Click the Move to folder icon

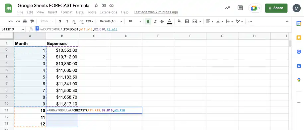(104, 5)
